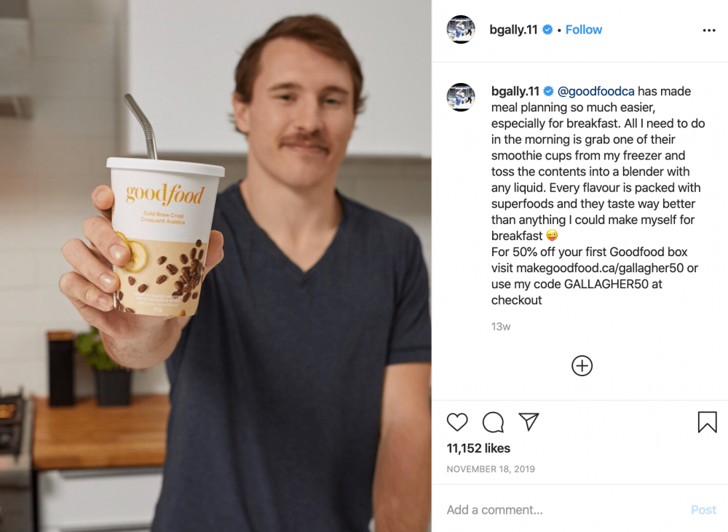Load more comments with the plus circle
This screenshot has width=728, height=532.
pyautogui.click(x=582, y=366)
